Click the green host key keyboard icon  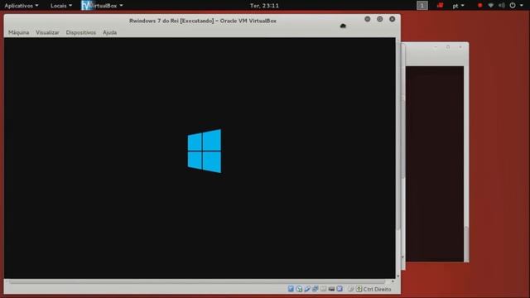click(x=359, y=289)
